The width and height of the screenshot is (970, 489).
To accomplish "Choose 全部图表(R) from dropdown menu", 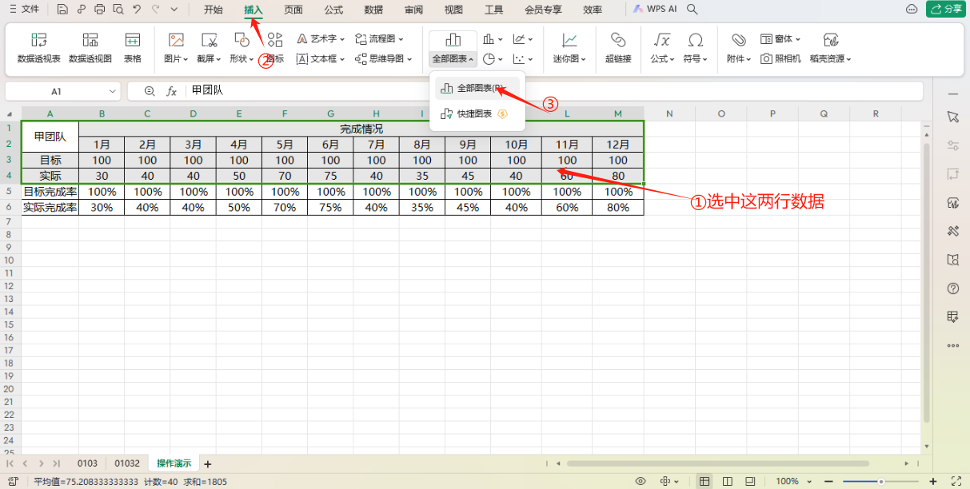I will pos(477,88).
